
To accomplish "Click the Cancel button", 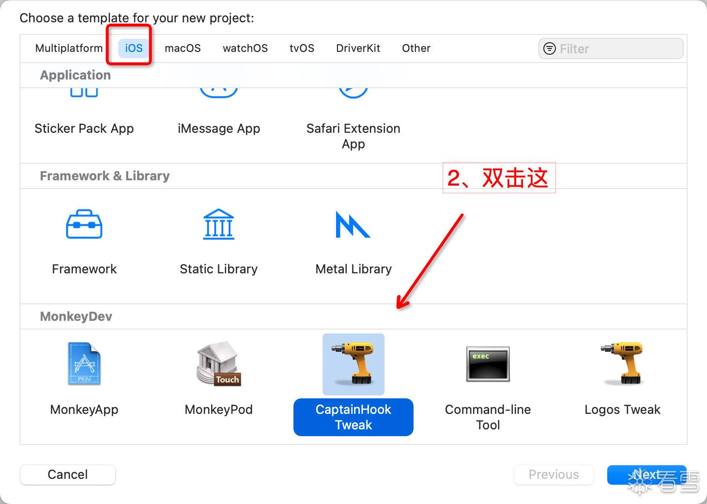I will (68, 474).
